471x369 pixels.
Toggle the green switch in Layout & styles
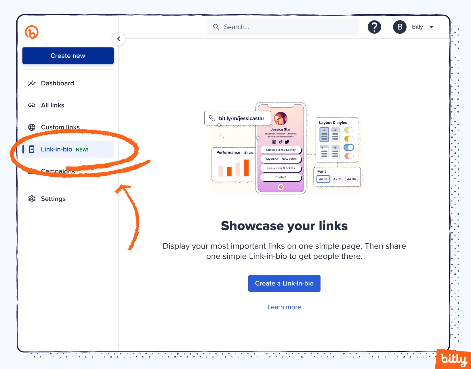coord(349,130)
